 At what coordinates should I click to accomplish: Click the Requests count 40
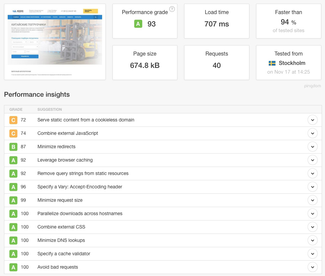tap(217, 66)
